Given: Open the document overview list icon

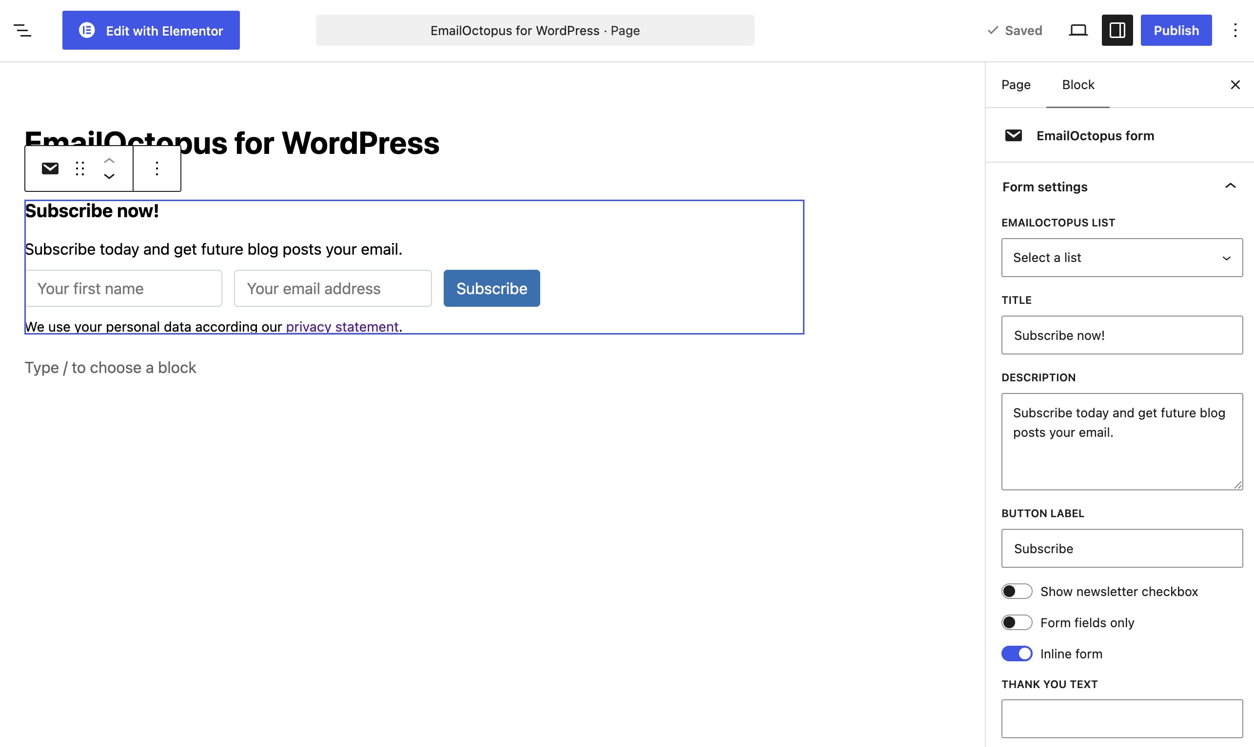Looking at the screenshot, I should (23, 30).
